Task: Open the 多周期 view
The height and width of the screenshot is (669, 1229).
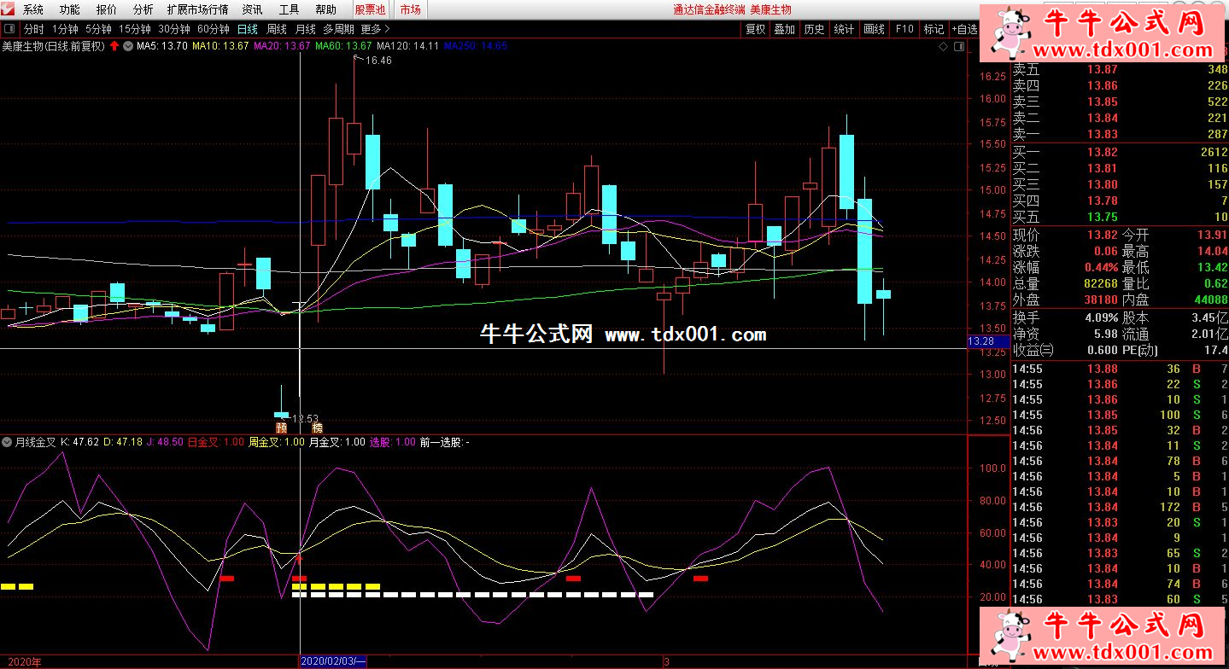Action: [339, 29]
